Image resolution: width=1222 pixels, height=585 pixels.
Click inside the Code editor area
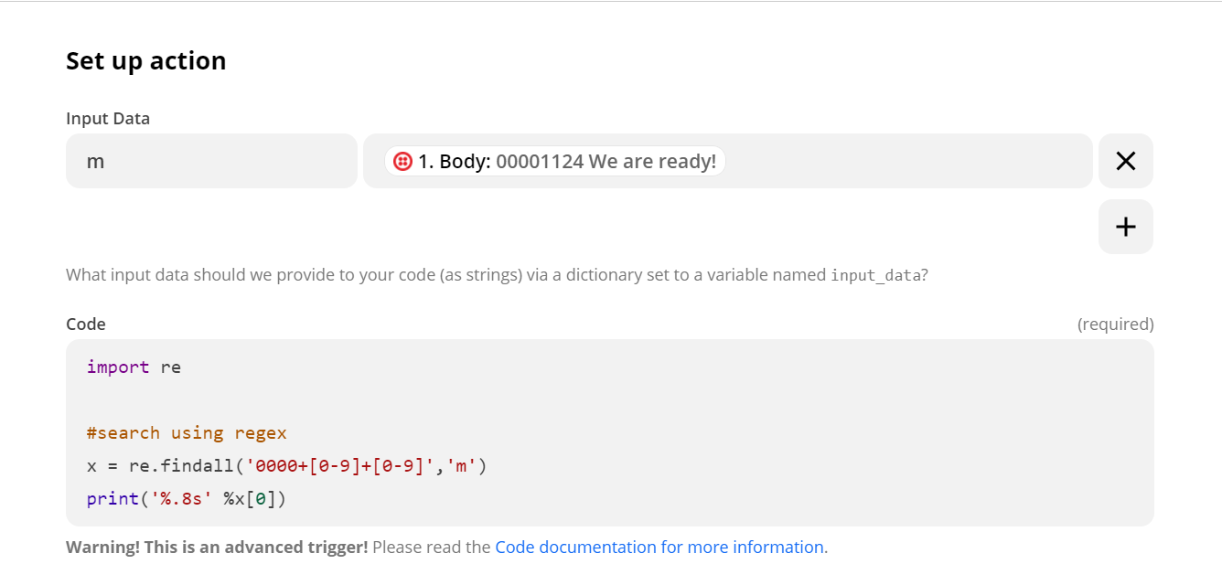pyautogui.click(x=610, y=432)
